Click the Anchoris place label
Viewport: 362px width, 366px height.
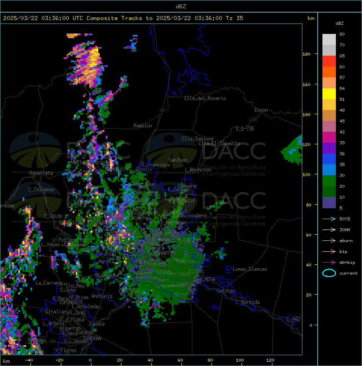pyautogui.click(x=102, y=296)
